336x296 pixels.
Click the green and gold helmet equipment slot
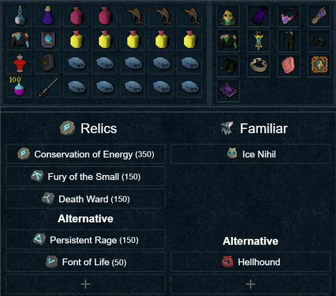(228, 16)
